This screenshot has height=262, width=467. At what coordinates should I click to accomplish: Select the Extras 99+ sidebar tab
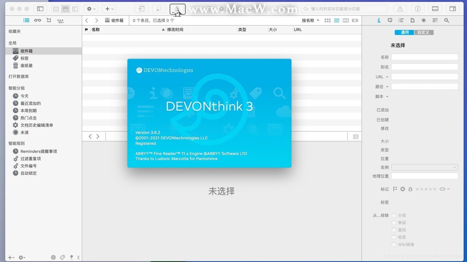click(60, 21)
